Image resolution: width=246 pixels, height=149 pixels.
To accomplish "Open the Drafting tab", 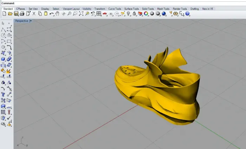I will [195, 9].
